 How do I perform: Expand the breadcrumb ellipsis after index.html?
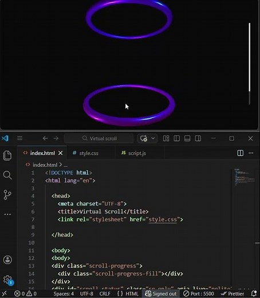(x=65, y=165)
